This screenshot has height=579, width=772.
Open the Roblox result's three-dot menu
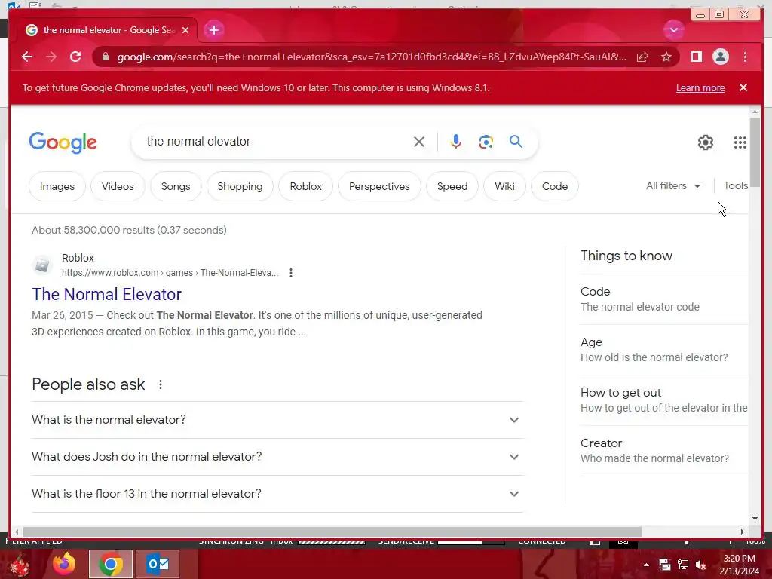(291, 273)
